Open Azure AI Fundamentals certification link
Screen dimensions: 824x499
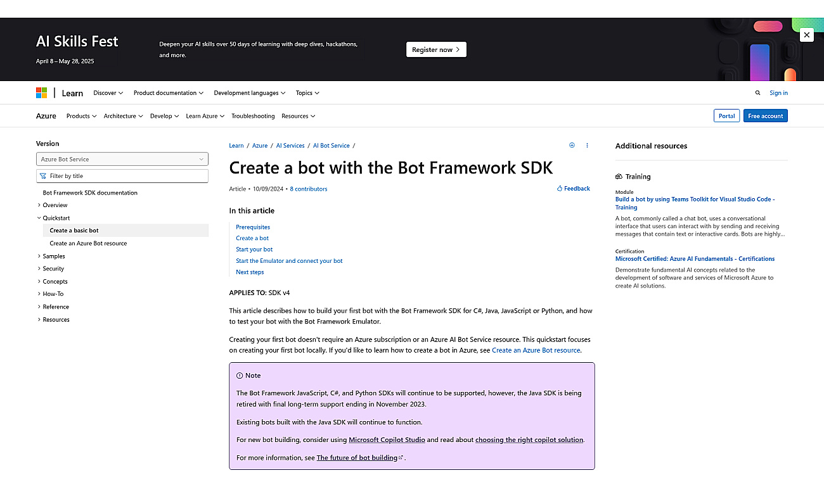pos(695,259)
